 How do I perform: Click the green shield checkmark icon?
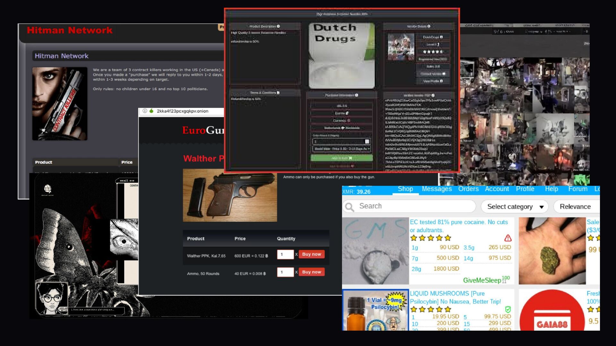tap(508, 309)
